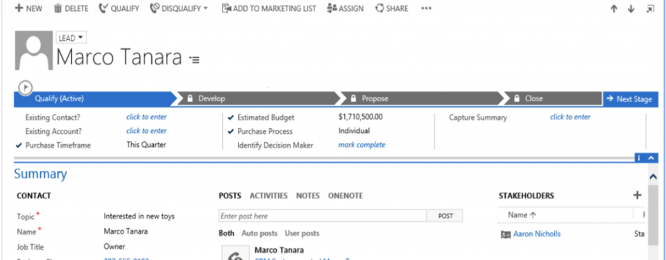The image size is (666, 260).
Task: Click the Enter post here field
Action: tap(323, 216)
